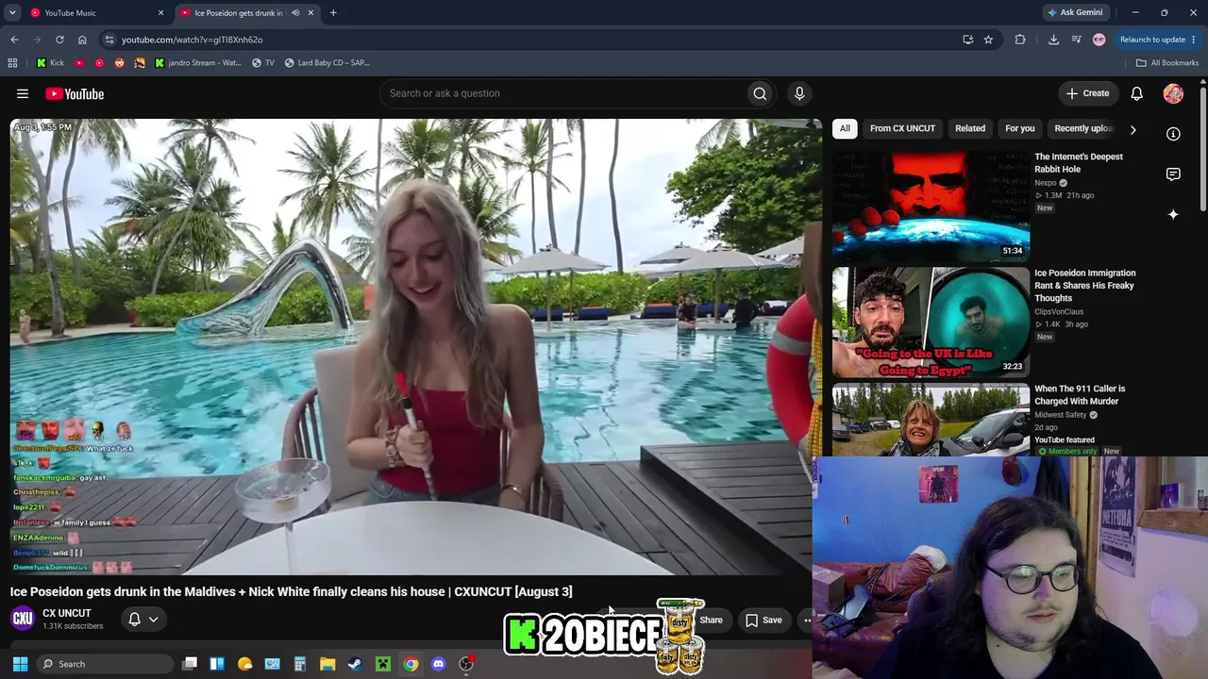1208x679 pixels.
Task: Save the video to a playlist
Action: click(764, 620)
